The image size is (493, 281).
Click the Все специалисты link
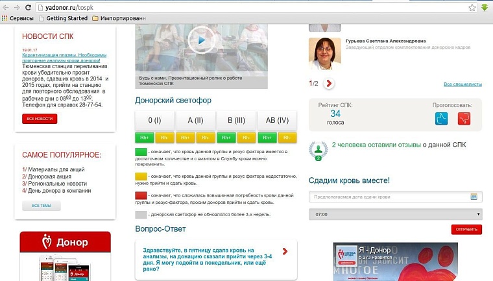463,84
